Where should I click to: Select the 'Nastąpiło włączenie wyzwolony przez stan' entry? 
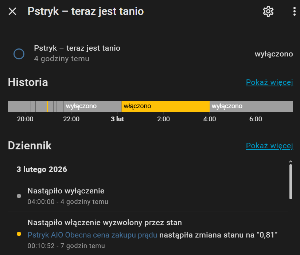point(105,223)
